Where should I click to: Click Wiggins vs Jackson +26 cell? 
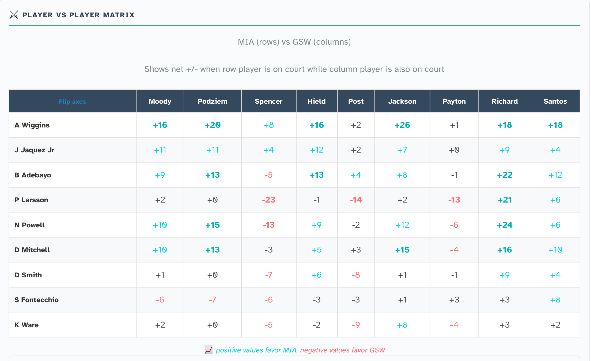click(402, 125)
